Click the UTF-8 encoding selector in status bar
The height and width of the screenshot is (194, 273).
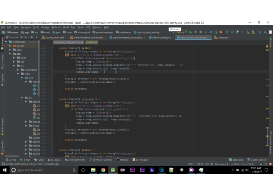pos(209,164)
